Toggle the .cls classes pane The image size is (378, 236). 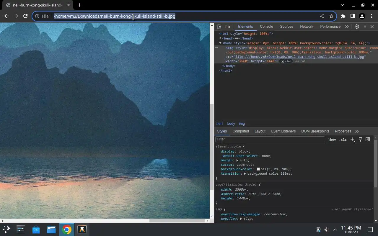pos(343,140)
